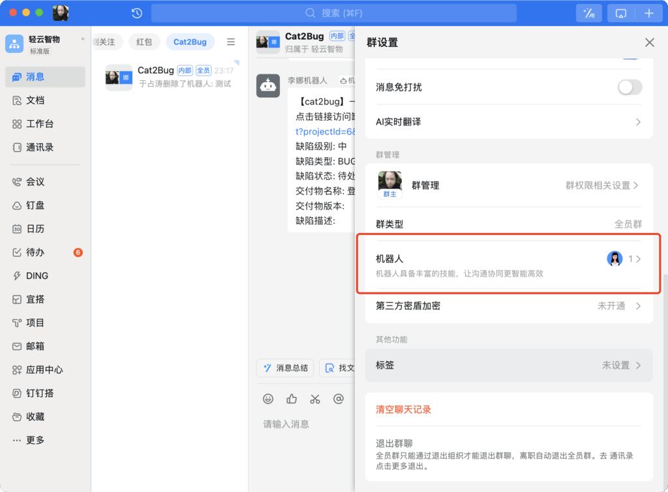Open 会议 in the sidebar
The image size is (668, 492).
click(45, 182)
